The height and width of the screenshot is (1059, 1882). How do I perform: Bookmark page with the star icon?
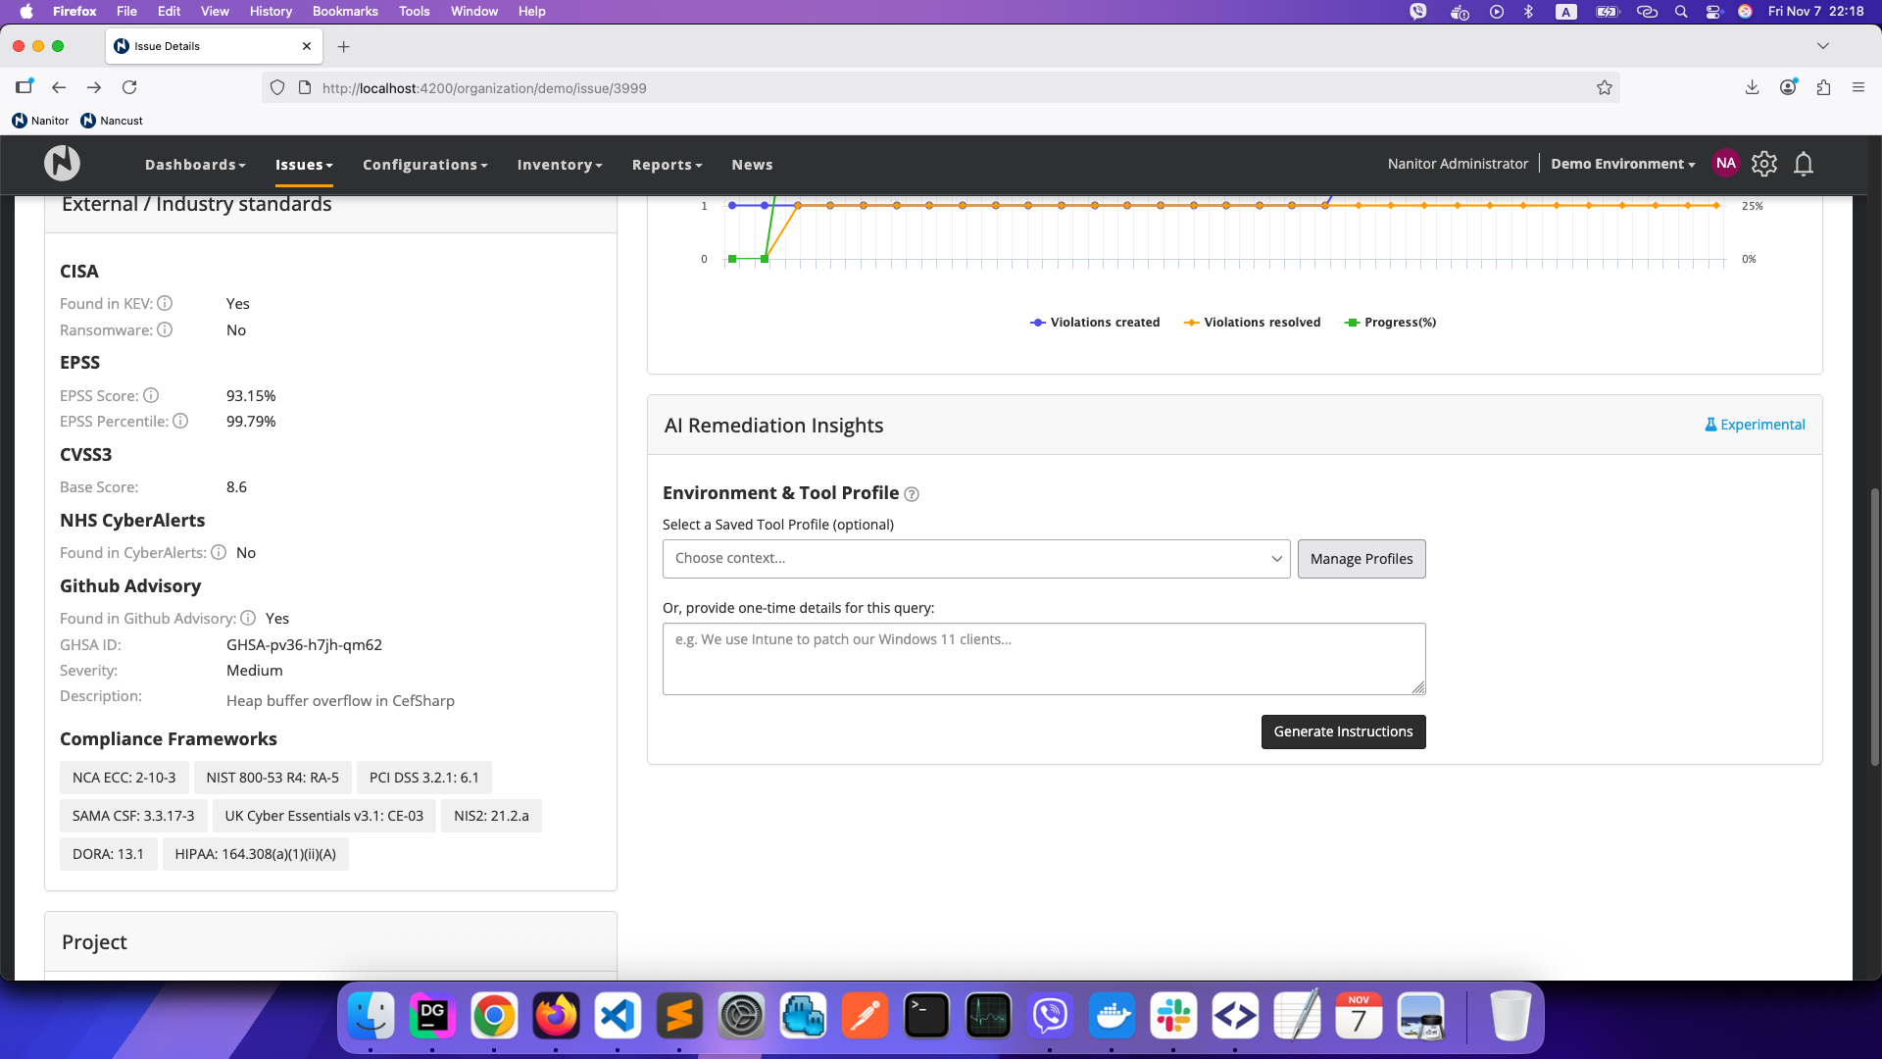[1605, 88]
